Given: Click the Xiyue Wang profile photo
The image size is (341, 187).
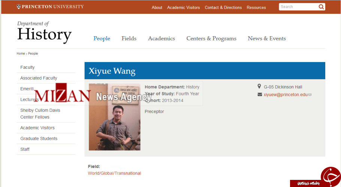Looking at the screenshot, I should (x=115, y=117).
